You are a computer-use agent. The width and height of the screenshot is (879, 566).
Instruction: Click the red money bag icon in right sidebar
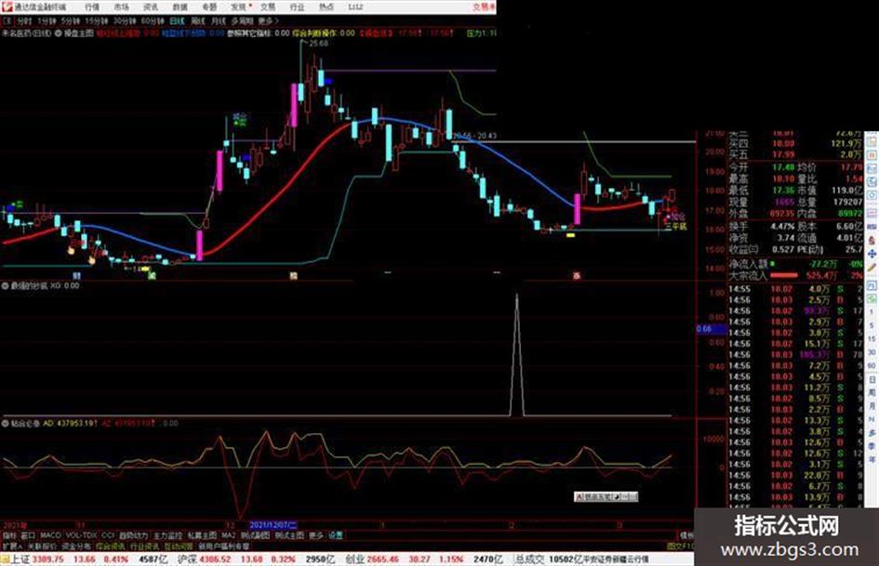pyautogui.click(x=872, y=240)
